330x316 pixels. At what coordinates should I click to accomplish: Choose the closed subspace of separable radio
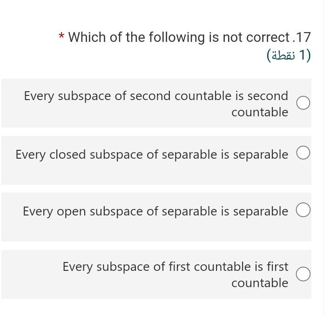[x=303, y=153]
